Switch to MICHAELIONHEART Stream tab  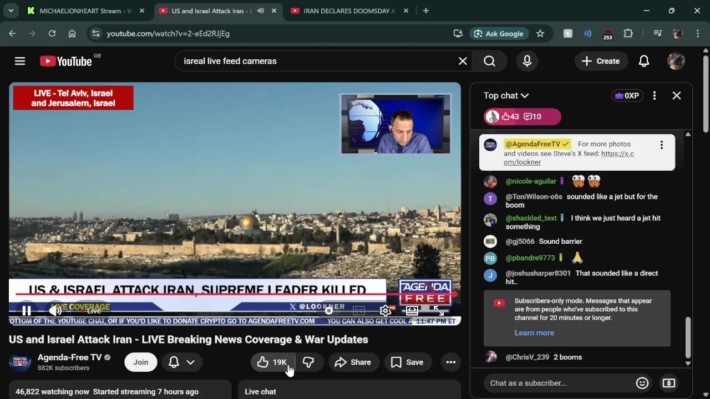(x=86, y=11)
